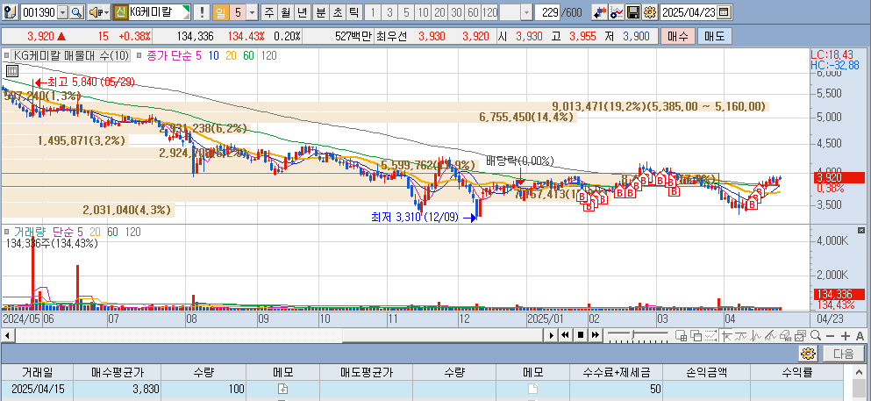This screenshot has width=871, height=401.
Task: Click the 2025/04/15 trade date cell
Action: pos(38,389)
